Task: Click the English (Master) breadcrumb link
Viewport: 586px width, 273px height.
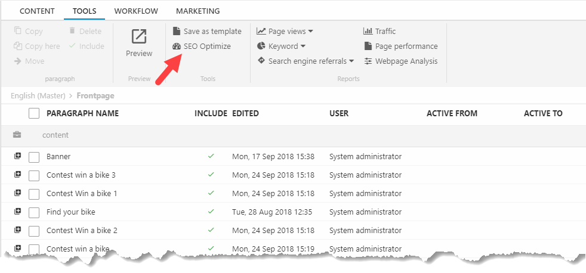Action: pos(38,95)
